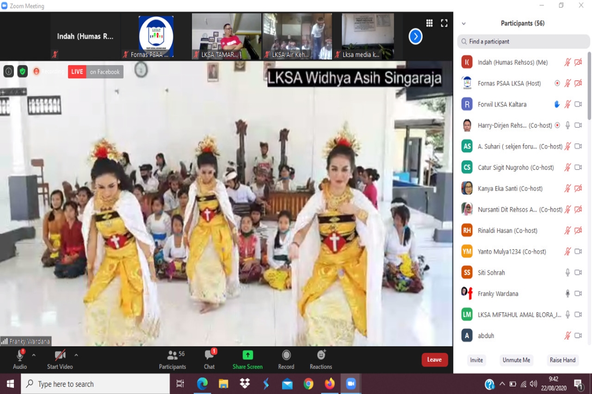Image resolution: width=592 pixels, height=394 pixels.
Task: Start recording with Record button
Action: point(286,359)
